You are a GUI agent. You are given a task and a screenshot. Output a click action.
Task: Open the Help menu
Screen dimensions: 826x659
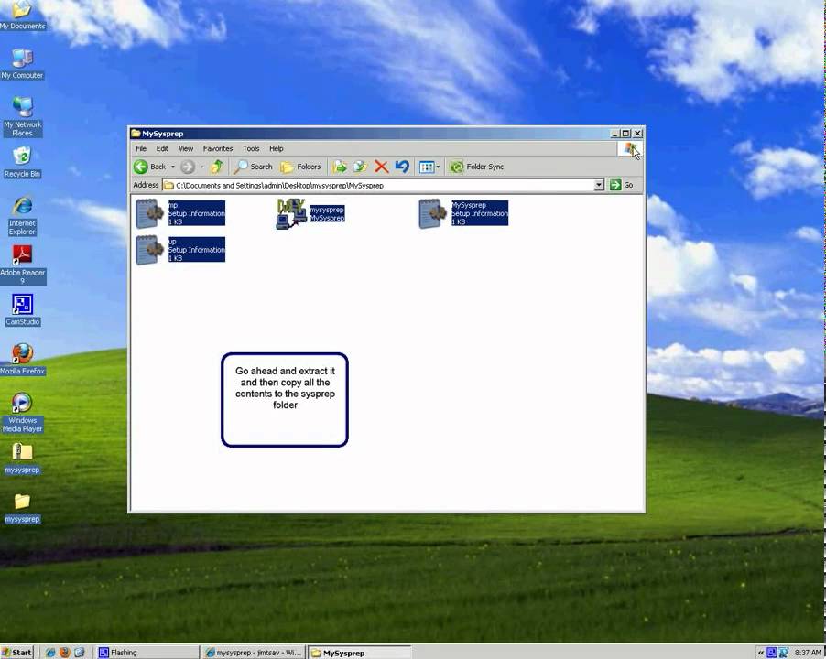tap(276, 148)
